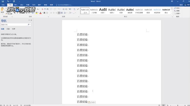Screen dimensions: 190x106
Task: Click the Tell me search box with lightbulb
Action: pyautogui.click(x=64, y=5)
